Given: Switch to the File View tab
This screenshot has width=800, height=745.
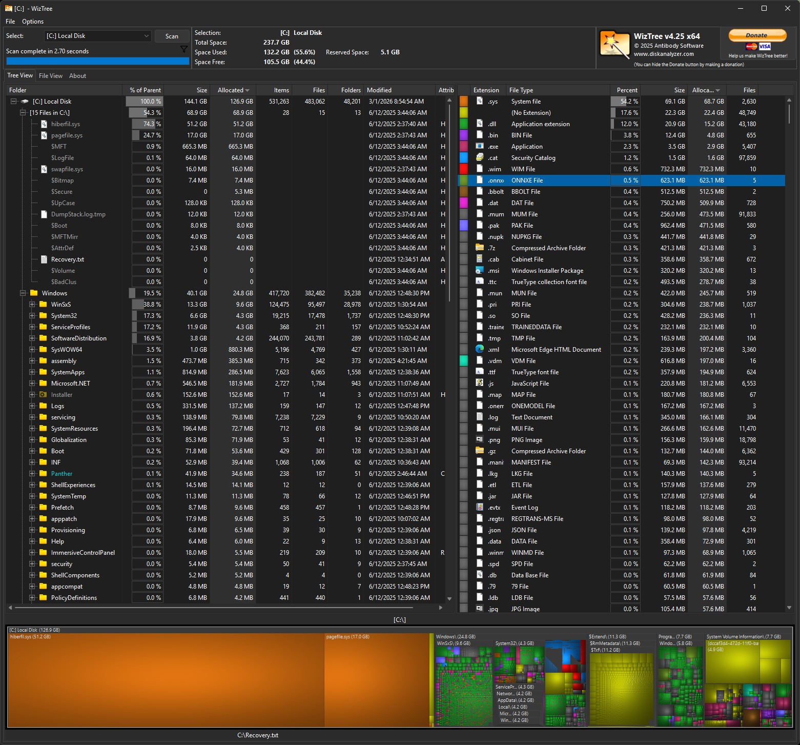Looking at the screenshot, I should point(51,76).
